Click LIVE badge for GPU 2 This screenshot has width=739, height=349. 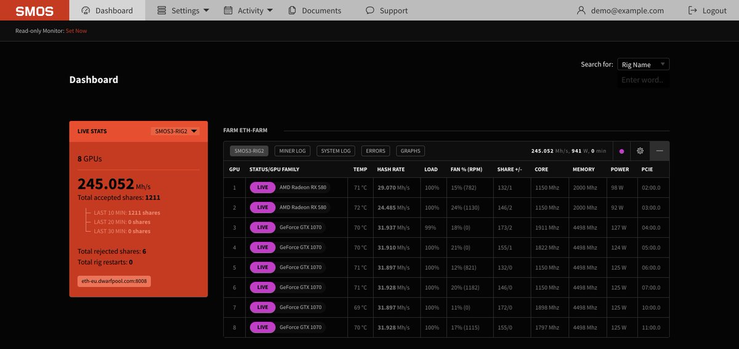[x=263, y=207]
